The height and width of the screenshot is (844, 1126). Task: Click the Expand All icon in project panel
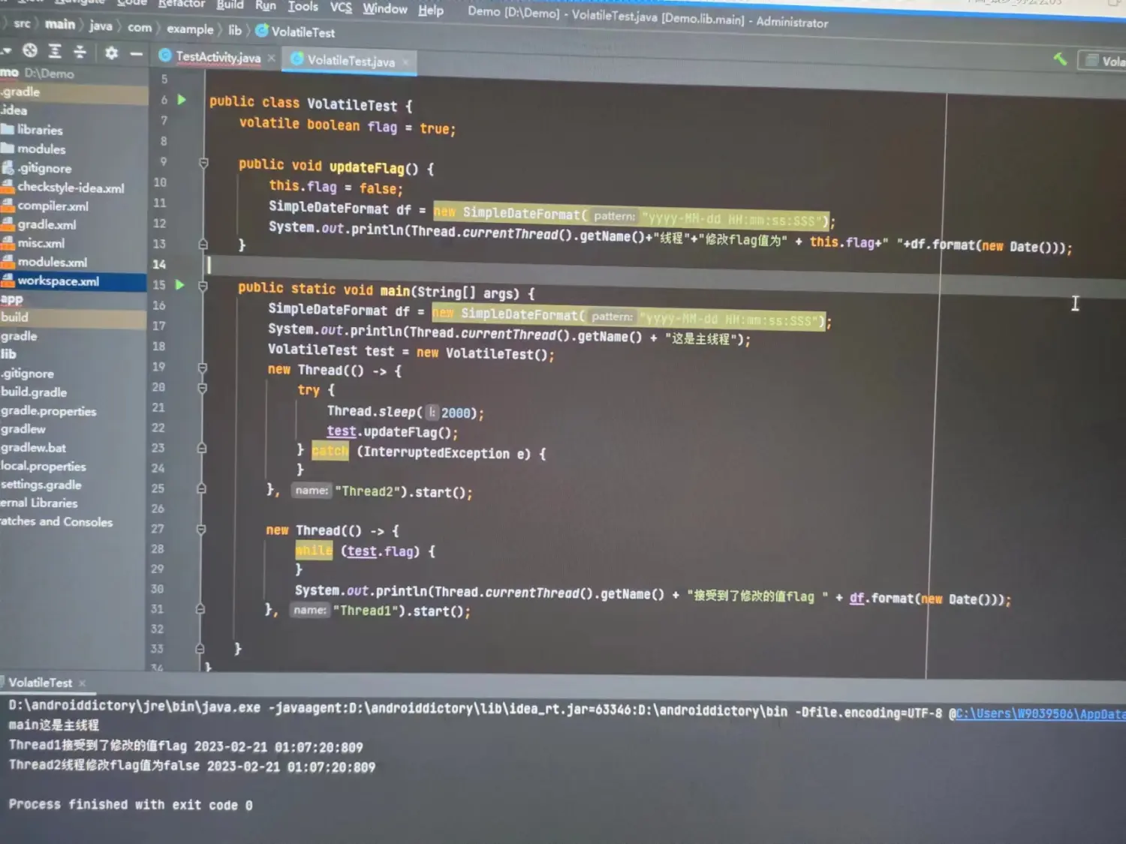pos(55,51)
